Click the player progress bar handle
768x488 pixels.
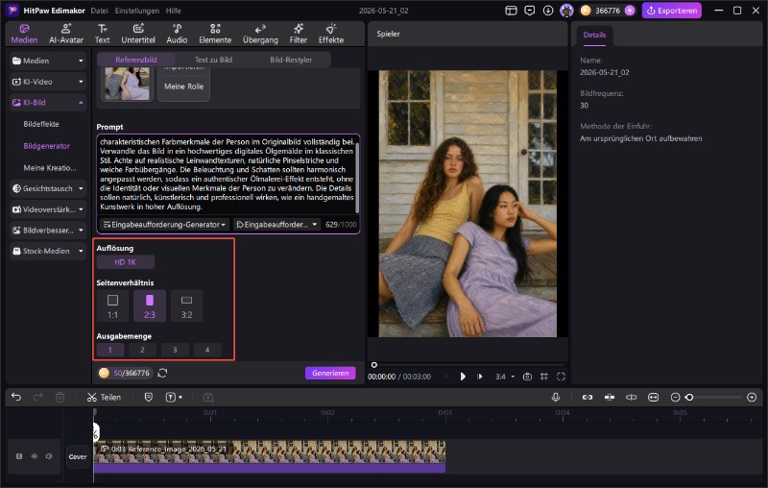374,364
